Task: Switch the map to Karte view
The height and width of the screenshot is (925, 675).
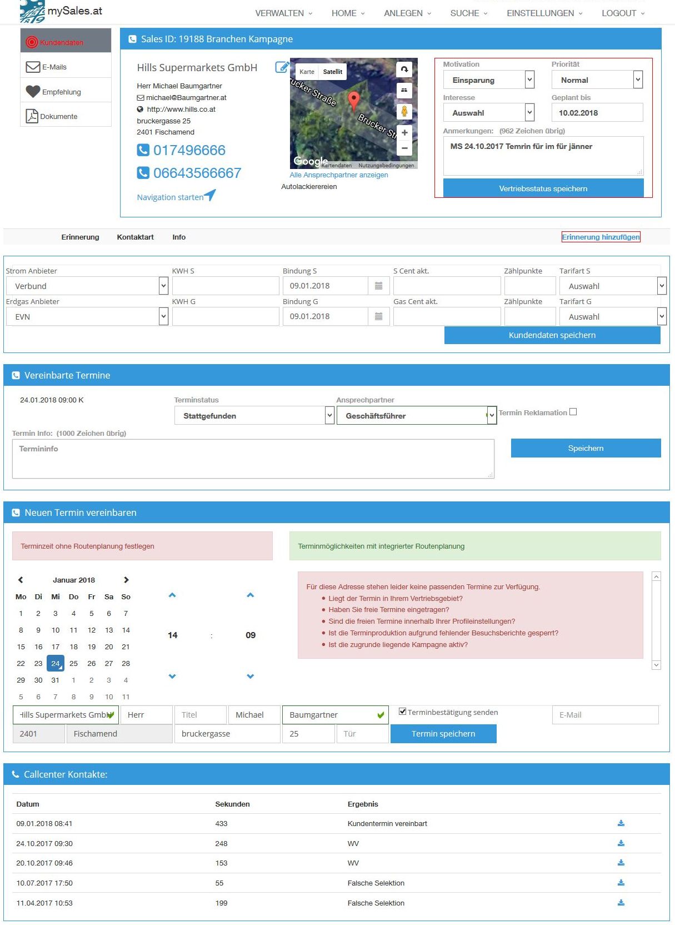Action: 307,72
